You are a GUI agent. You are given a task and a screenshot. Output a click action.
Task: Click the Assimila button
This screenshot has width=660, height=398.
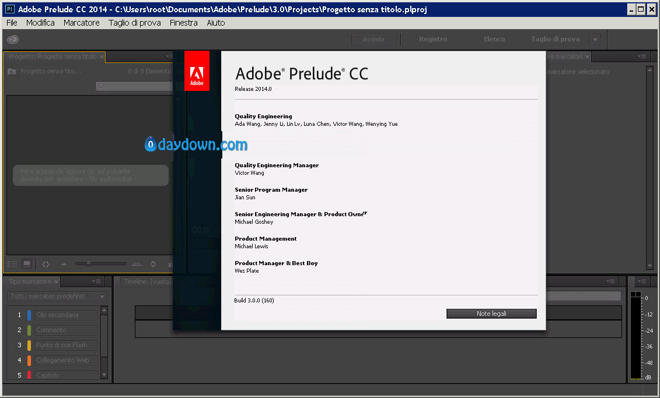click(x=373, y=39)
